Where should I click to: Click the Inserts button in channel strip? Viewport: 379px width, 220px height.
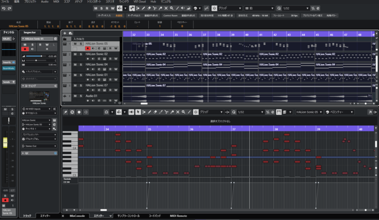tap(8, 62)
